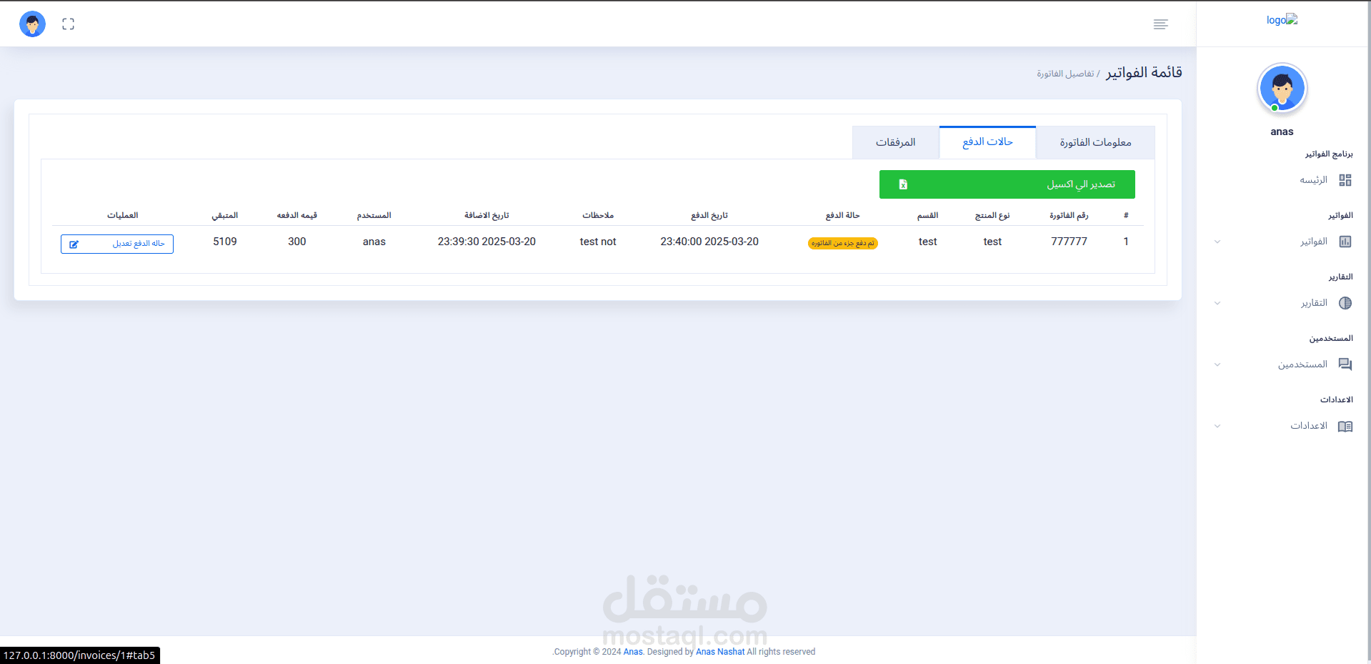Click the pie chart icon next to التقارير
Screen dimensions: 1371x664
pos(1345,303)
